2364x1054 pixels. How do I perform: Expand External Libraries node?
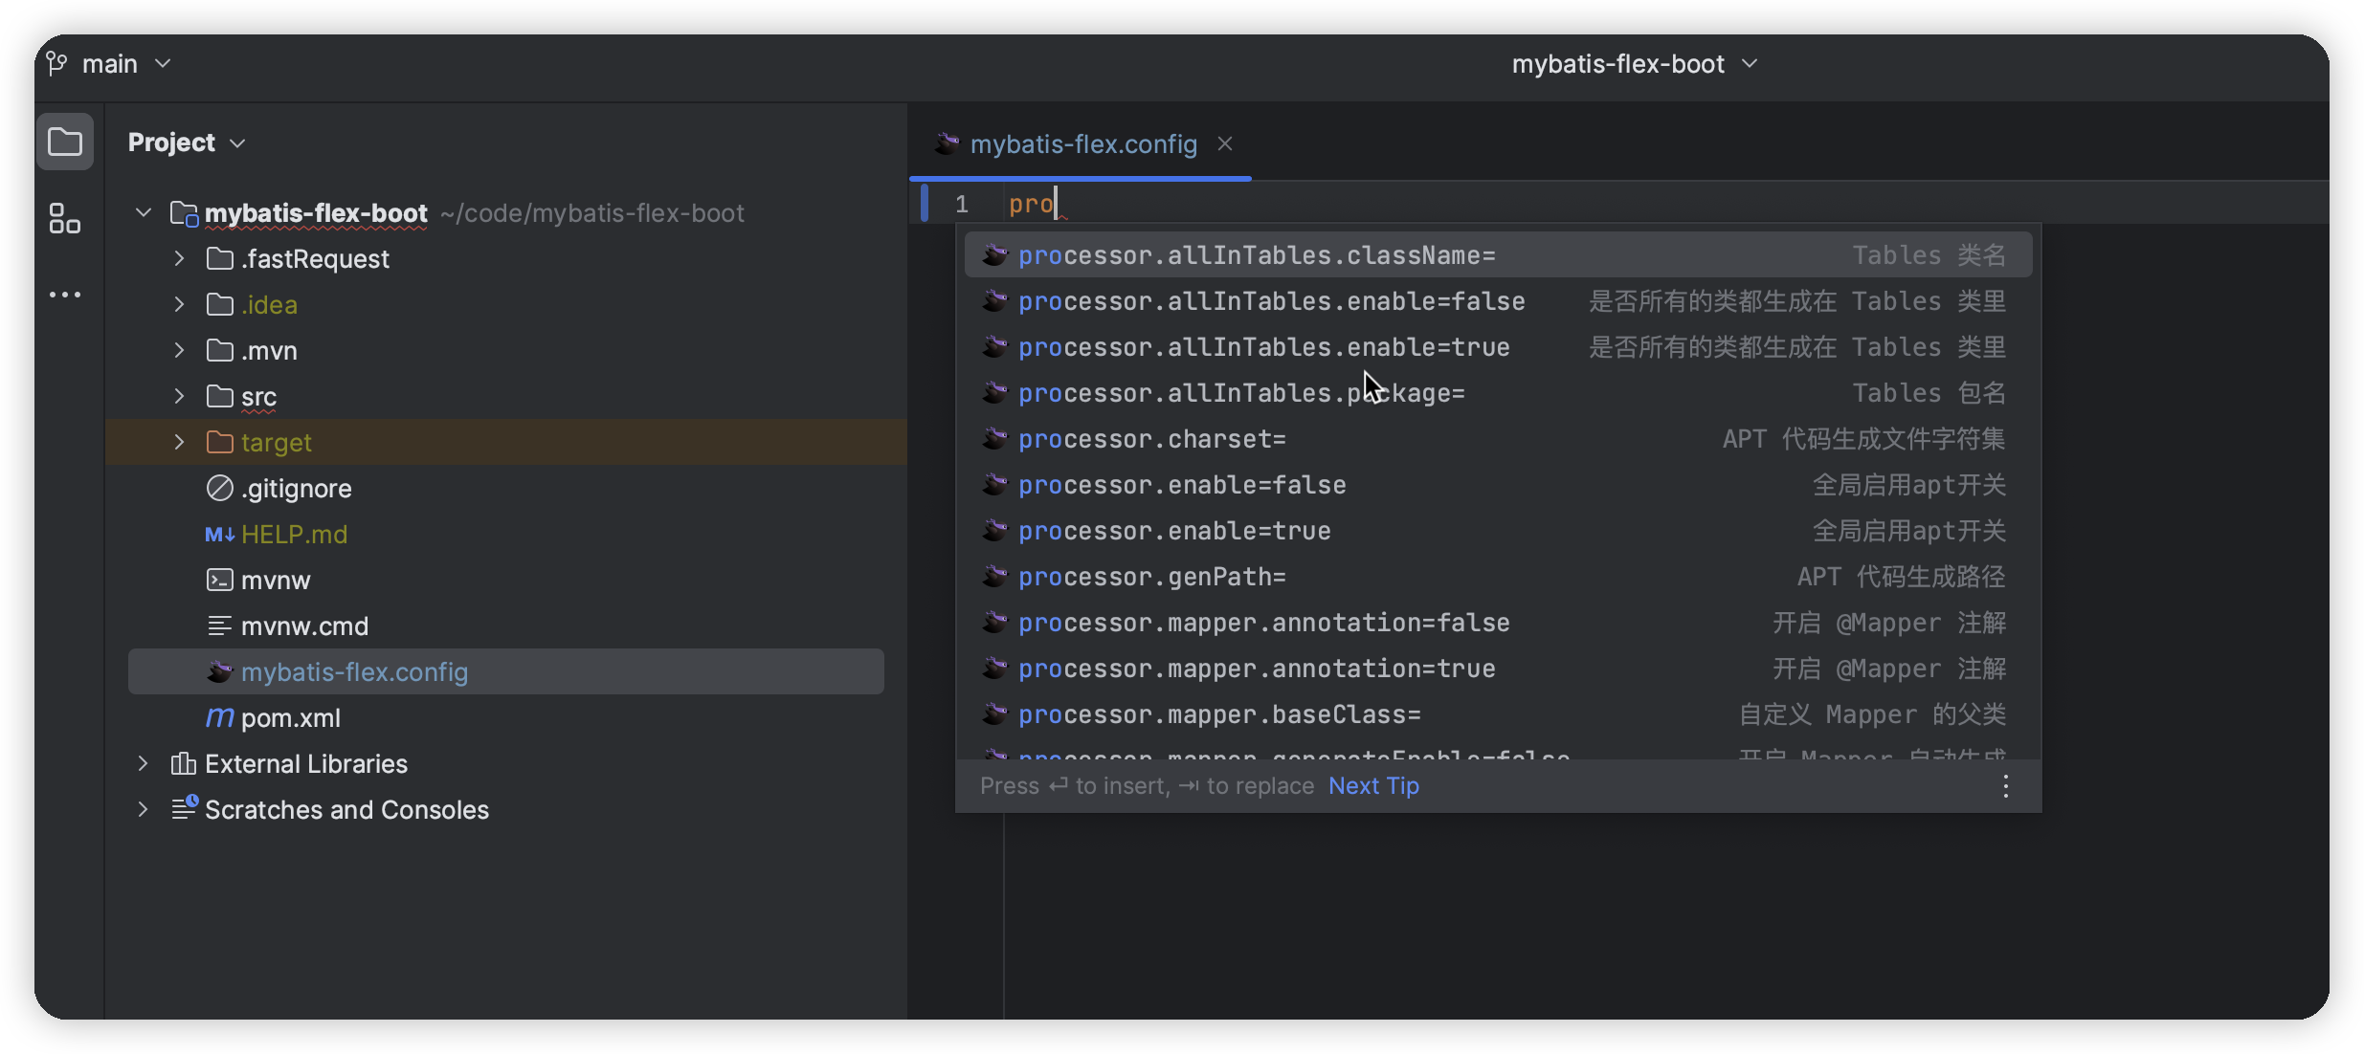[143, 763]
